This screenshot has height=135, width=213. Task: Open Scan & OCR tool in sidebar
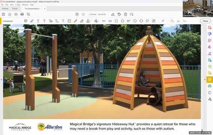point(210,86)
